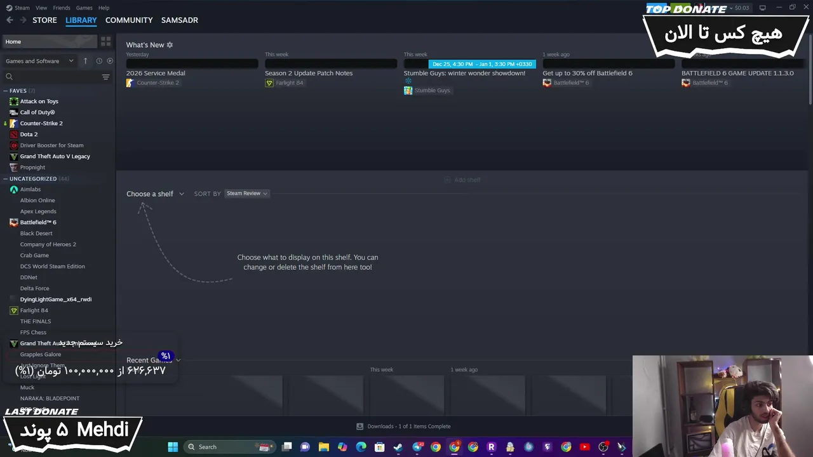Select THE FINALS in library
The width and height of the screenshot is (813, 457).
pyautogui.click(x=36, y=321)
